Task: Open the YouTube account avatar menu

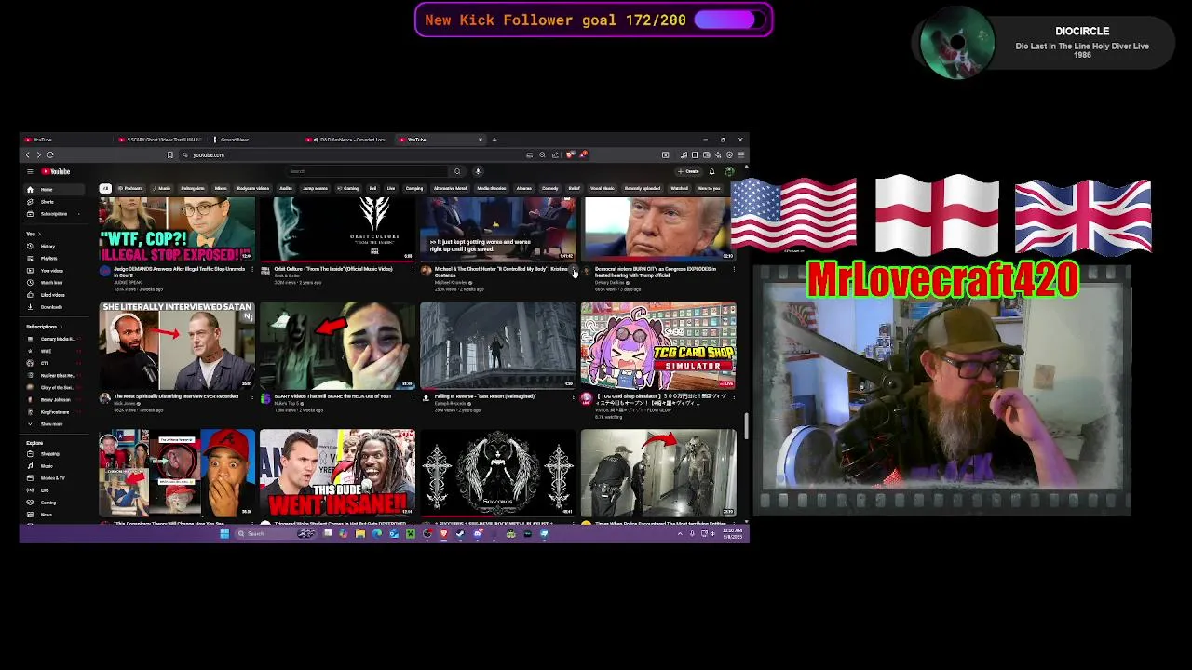Action: pyautogui.click(x=729, y=171)
